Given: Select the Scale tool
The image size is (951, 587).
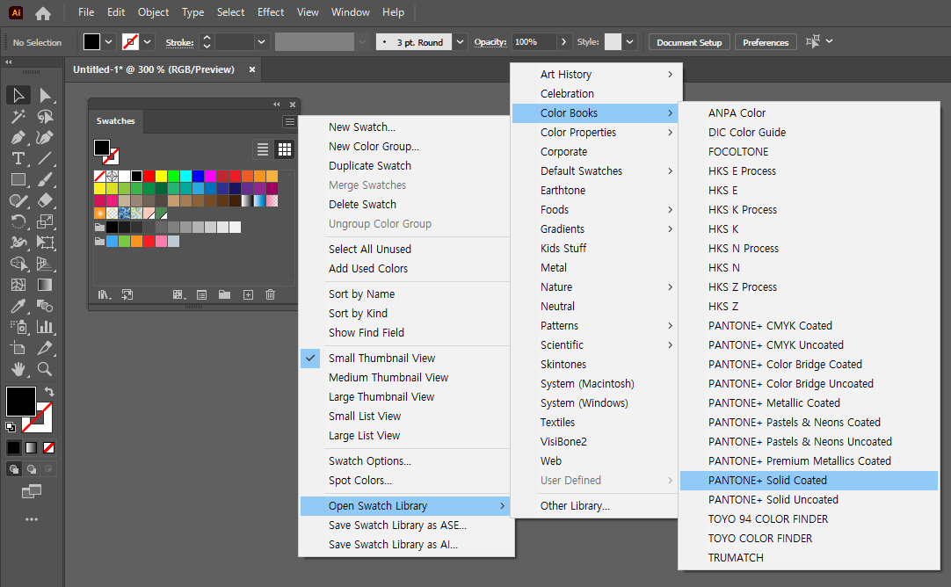Looking at the screenshot, I should pos(45,221).
